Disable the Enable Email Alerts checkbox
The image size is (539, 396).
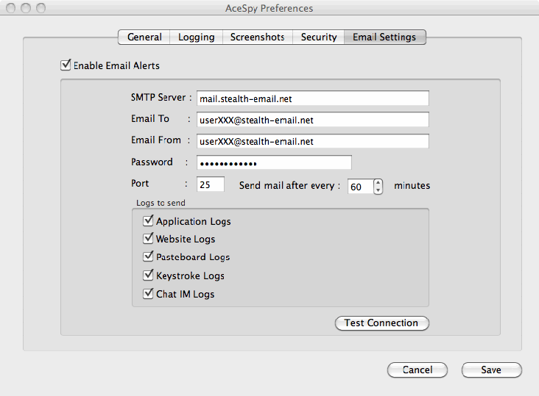point(66,65)
